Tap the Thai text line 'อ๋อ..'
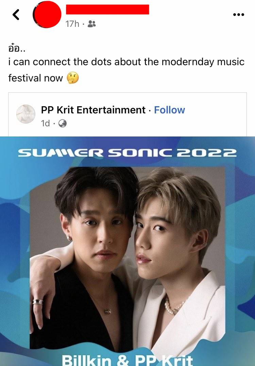 [x=17, y=48]
